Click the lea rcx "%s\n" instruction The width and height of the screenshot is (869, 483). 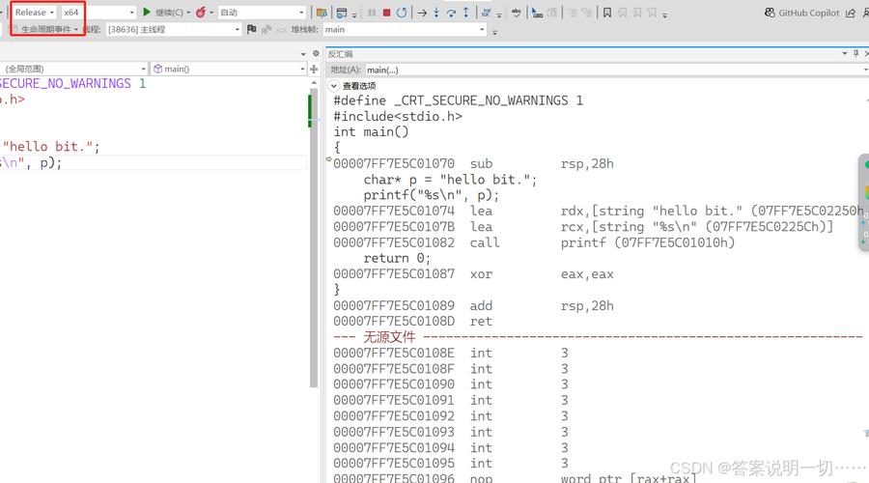[x=583, y=226]
